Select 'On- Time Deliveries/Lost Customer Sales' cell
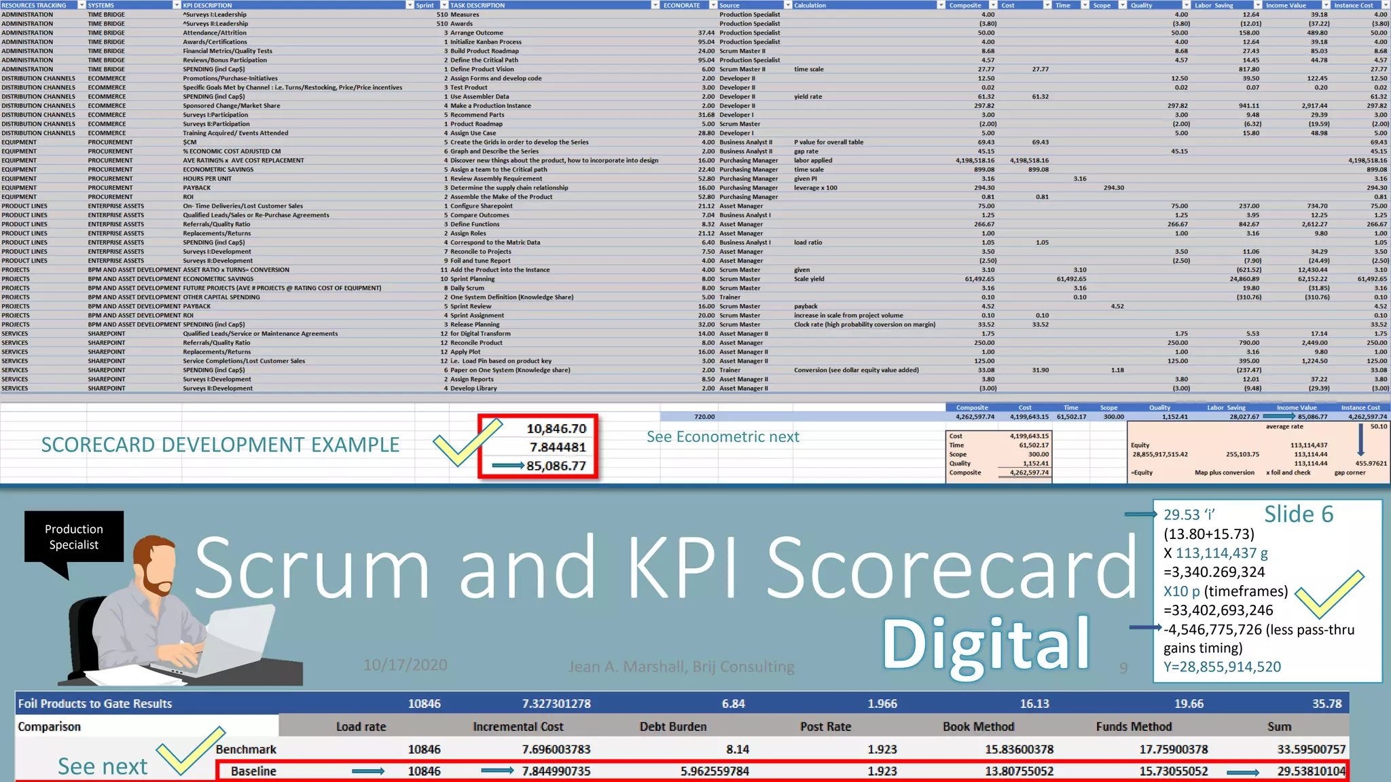1391x782 pixels. (243, 206)
